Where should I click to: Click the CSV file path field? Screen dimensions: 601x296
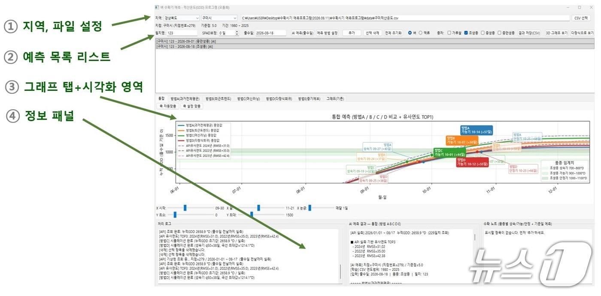[405, 18]
